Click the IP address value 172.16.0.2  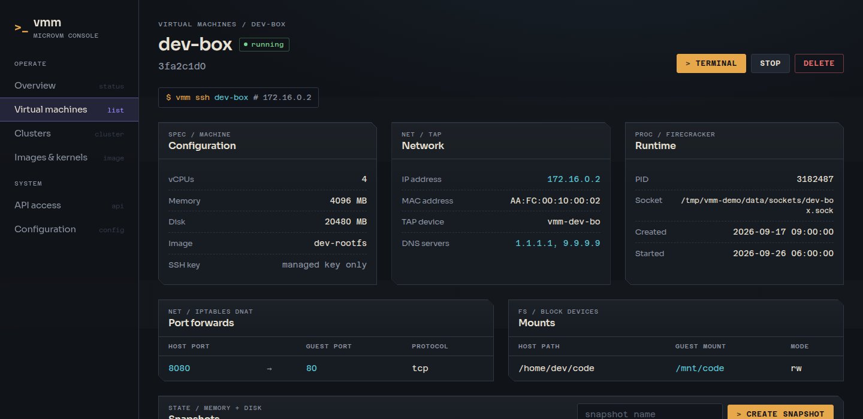tap(574, 179)
